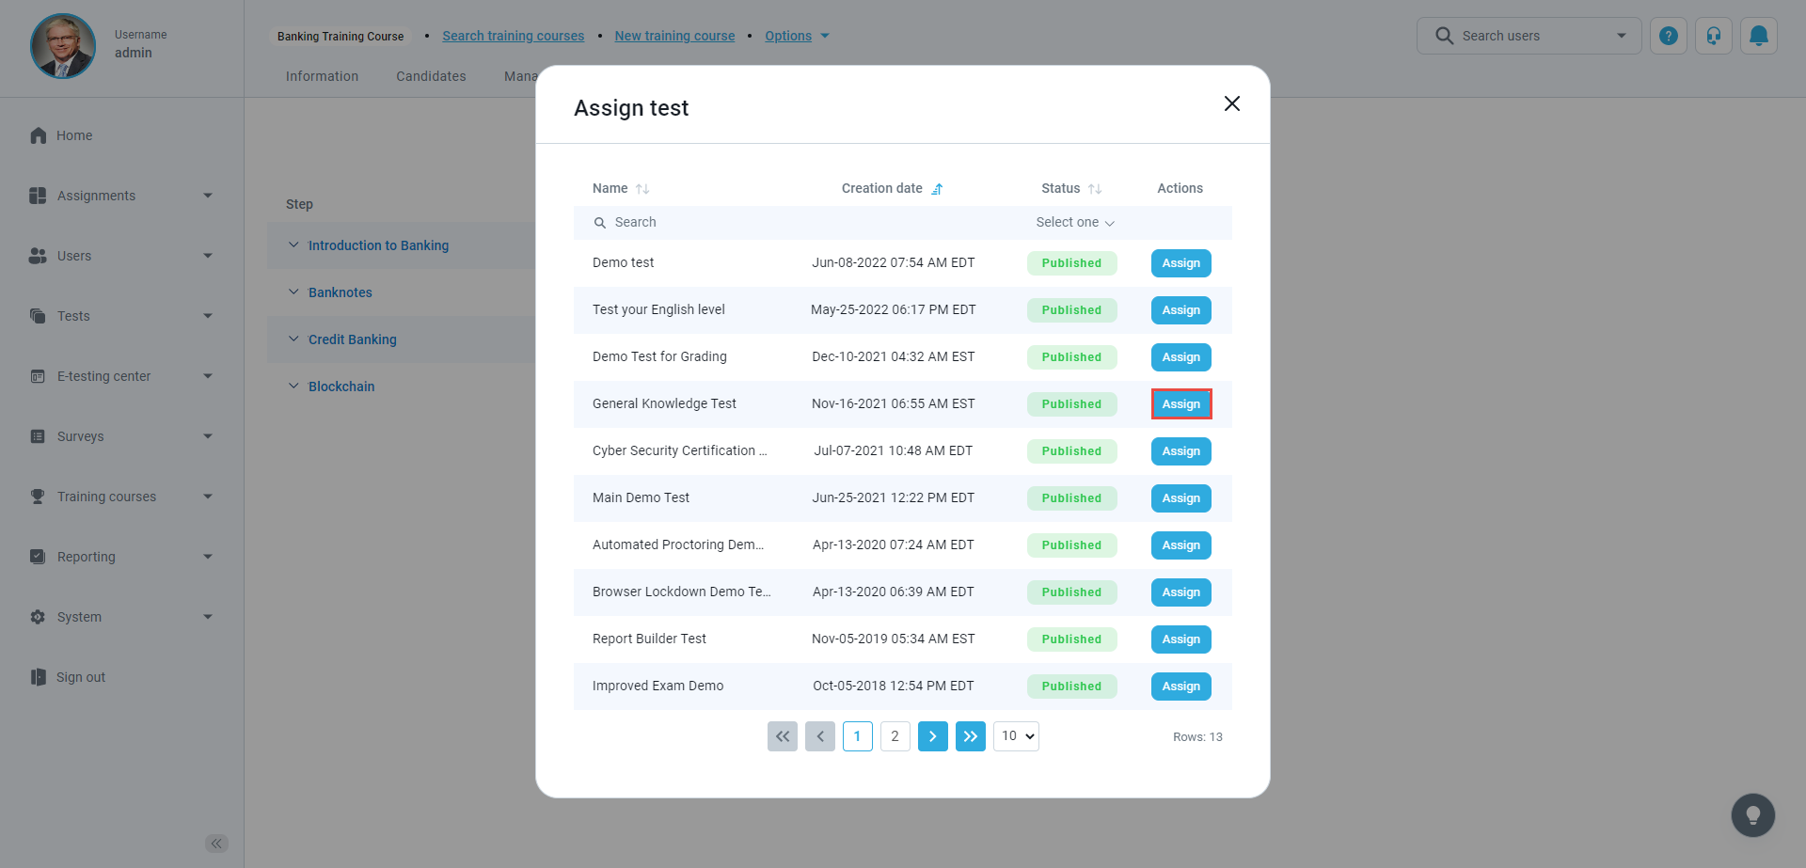Image resolution: width=1806 pixels, height=868 pixels.
Task: Expand the System menu arrow
Action: [x=208, y=617]
